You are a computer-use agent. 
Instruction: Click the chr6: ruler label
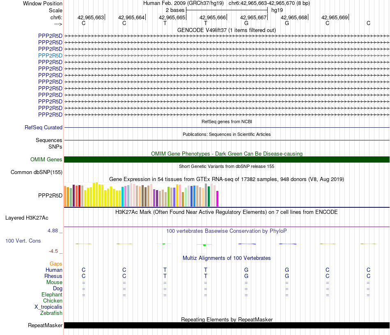coord(56,17)
